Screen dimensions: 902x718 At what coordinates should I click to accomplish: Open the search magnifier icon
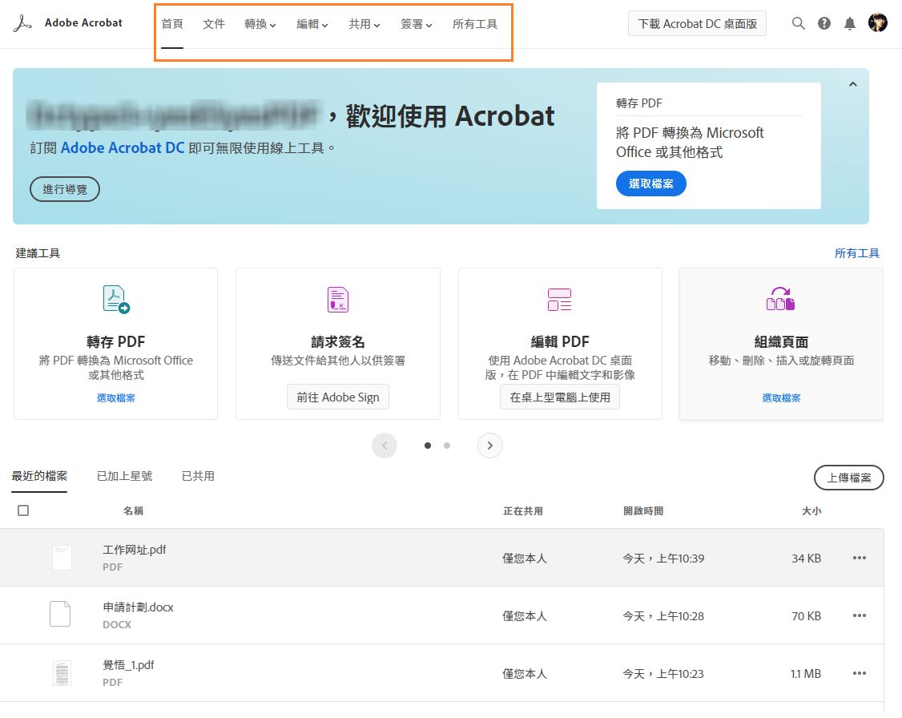pos(798,23)
